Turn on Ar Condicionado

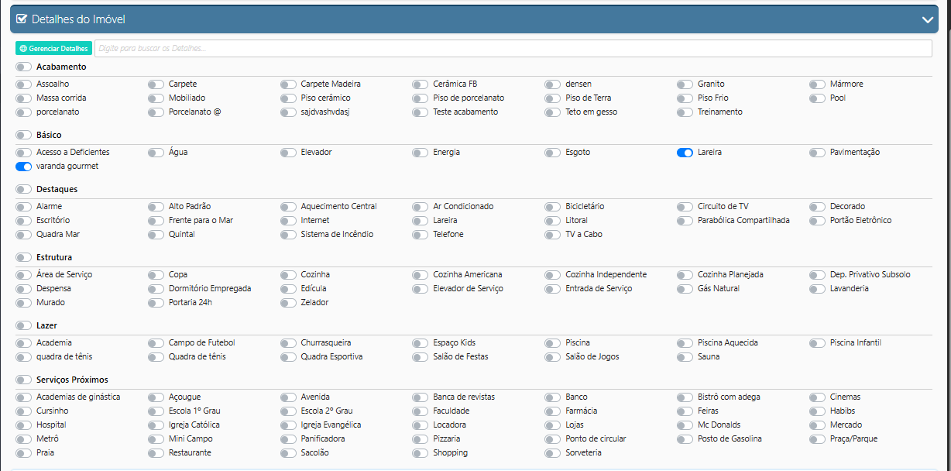pyautogui.click(x=420, y=207)
